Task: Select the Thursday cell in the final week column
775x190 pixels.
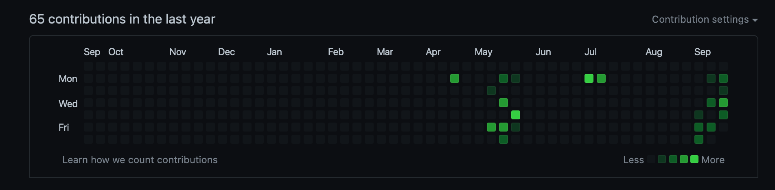Action: 723,115
